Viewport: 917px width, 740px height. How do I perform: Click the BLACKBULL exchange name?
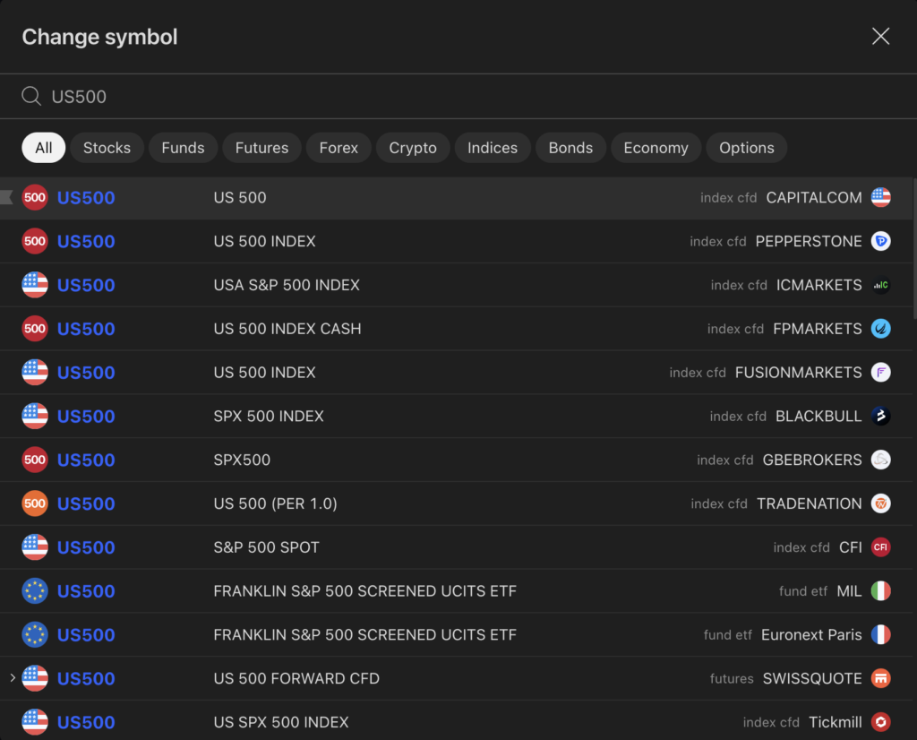coord(818,416)
